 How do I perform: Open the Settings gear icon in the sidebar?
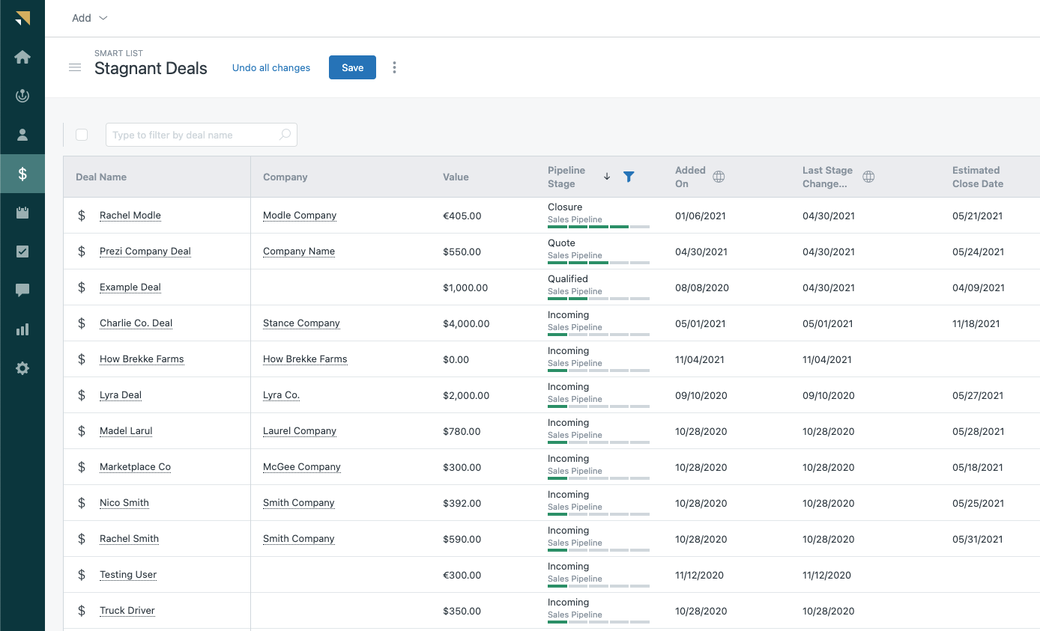[22, 368]
